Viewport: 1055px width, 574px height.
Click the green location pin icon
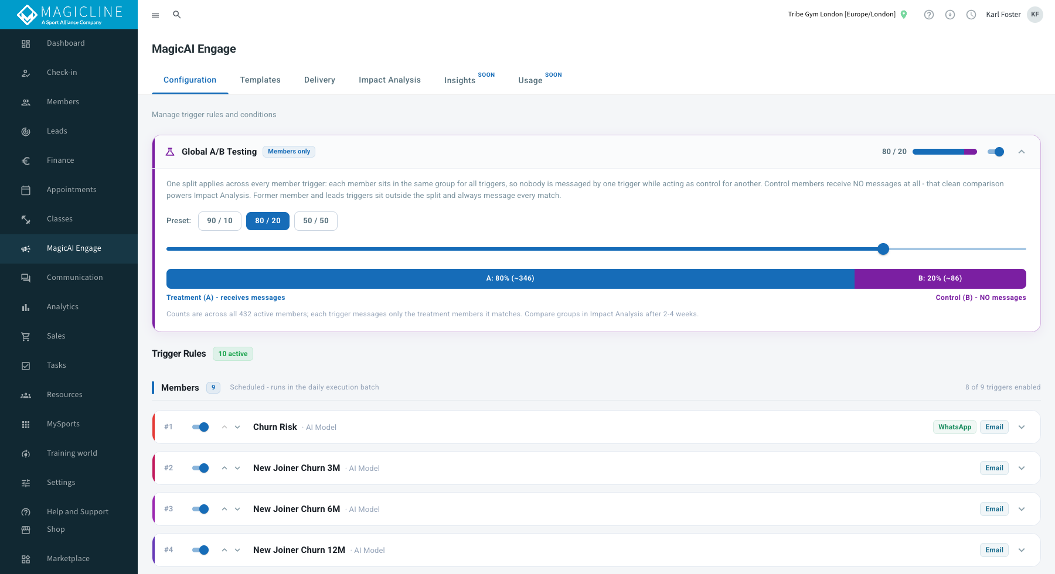tap(904, 15)
